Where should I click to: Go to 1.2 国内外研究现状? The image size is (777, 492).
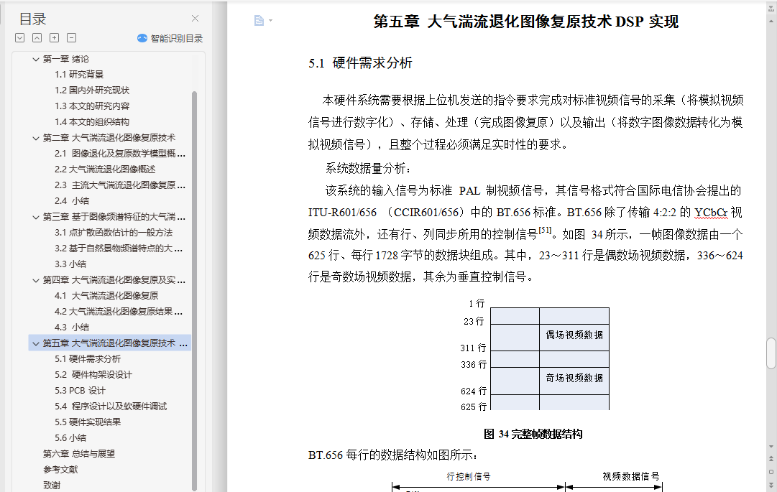tap(92, 90)
